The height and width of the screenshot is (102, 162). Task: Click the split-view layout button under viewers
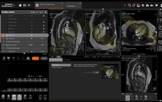coord(58,57)
